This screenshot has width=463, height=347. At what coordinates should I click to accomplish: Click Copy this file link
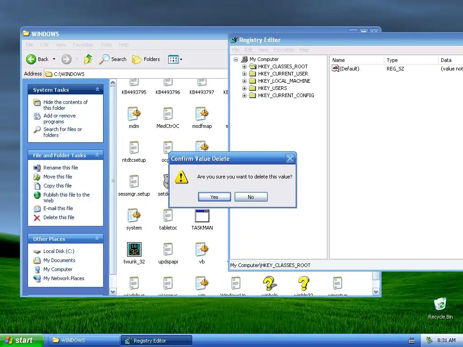[x=57, y=186]
